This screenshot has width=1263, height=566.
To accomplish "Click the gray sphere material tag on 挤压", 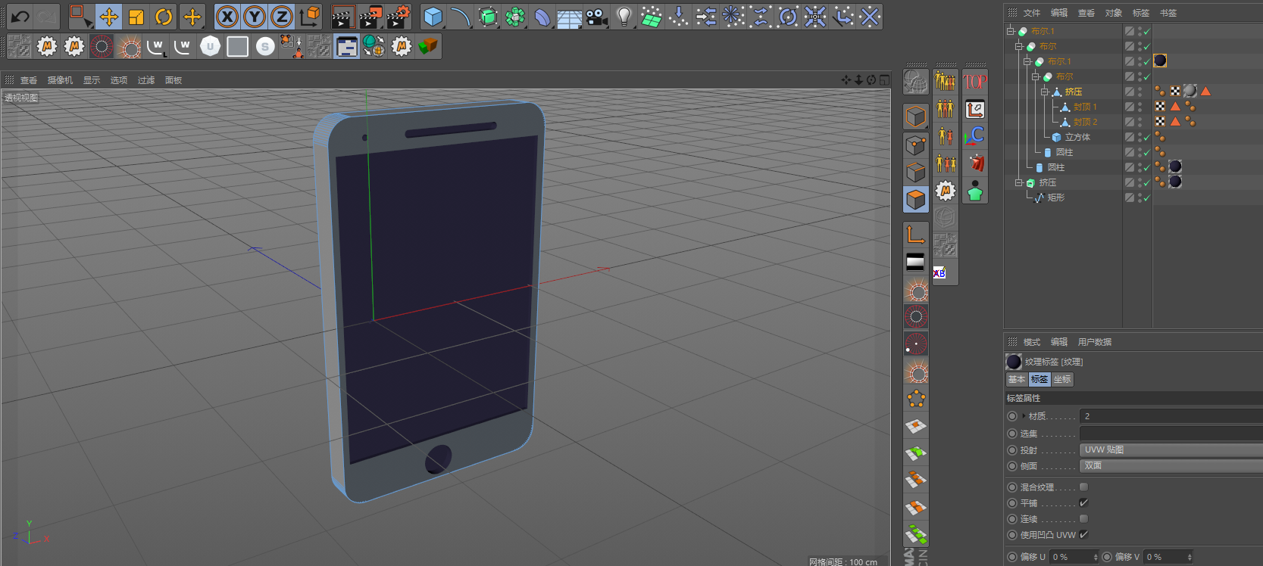I will click(1190, 91).
